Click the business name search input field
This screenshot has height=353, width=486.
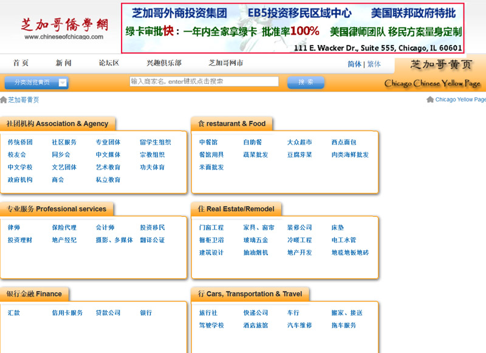point(204,81)
